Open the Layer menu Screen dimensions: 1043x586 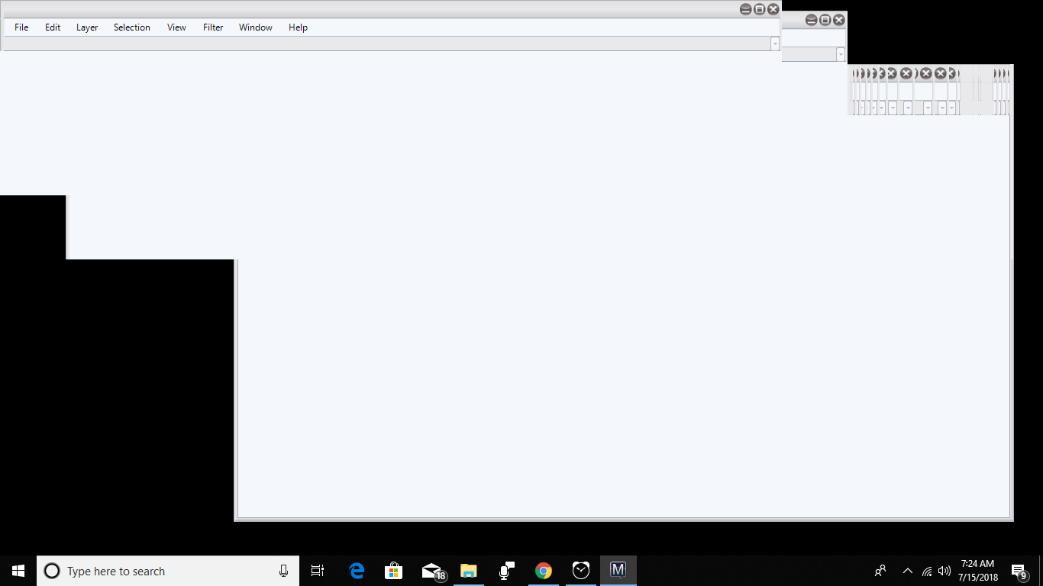87,27
